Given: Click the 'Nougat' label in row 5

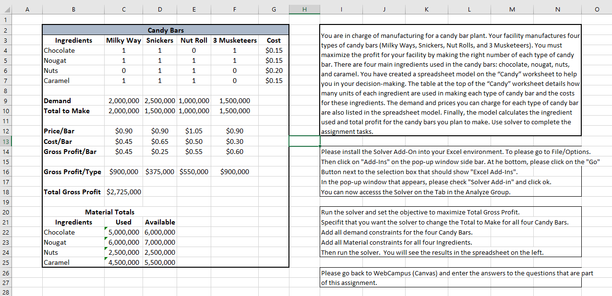Looking at the screenshot, I should click(55, 60).
